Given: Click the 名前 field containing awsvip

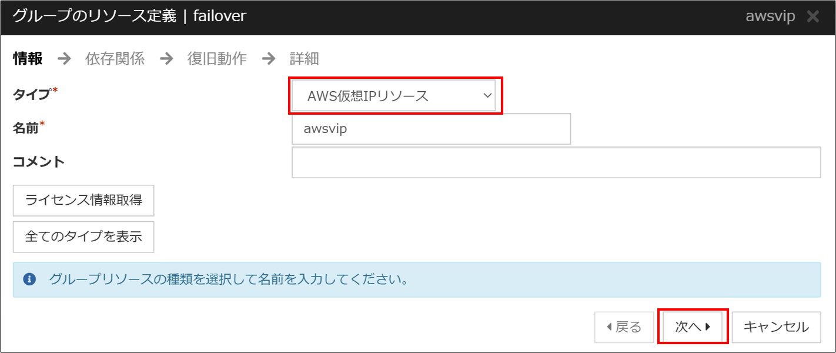Looking at the screenshot, I should [x=431, y=129].
